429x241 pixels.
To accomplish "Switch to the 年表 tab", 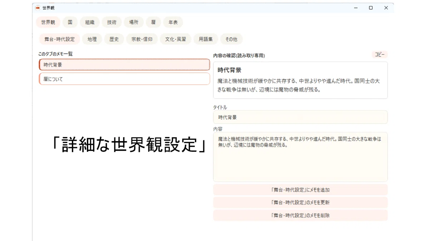I will (x=173, y=22).
